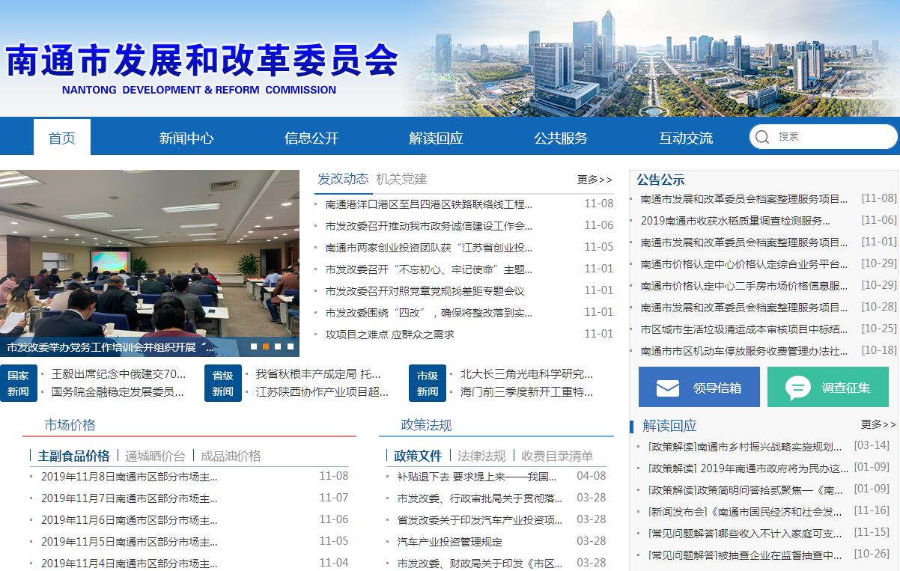Click the envelope icon for 领导信箱
The width and height of the screenshot is (900, 571).
click(x=667, y=388)
